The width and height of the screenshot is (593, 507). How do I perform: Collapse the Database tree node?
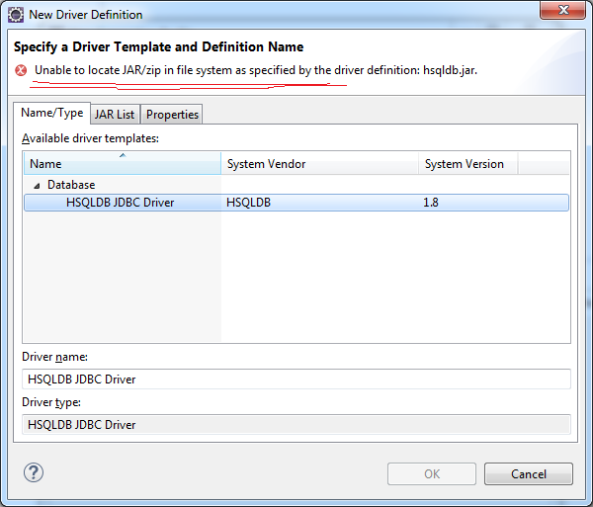pos(37,186)
